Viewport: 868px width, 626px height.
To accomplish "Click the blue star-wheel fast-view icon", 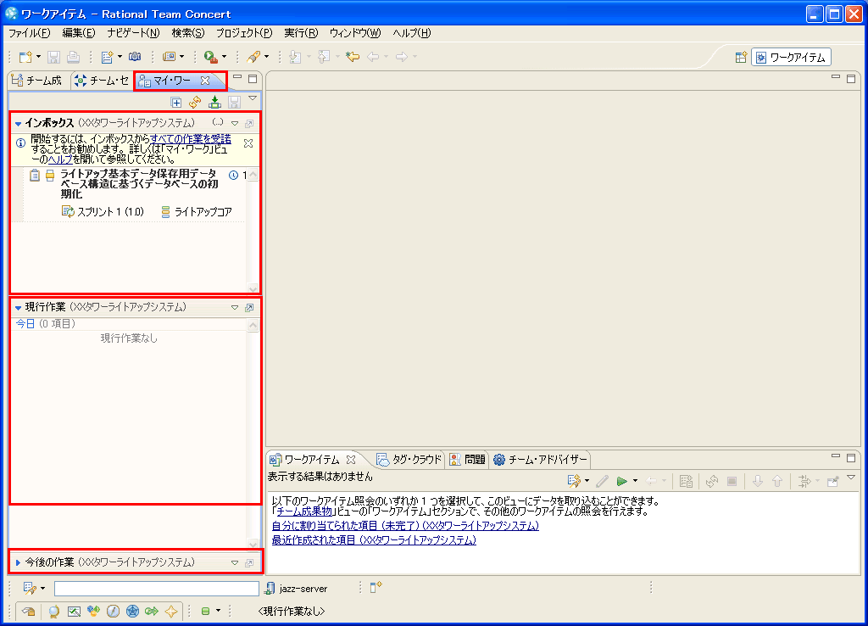I will (x=132, y=611).
